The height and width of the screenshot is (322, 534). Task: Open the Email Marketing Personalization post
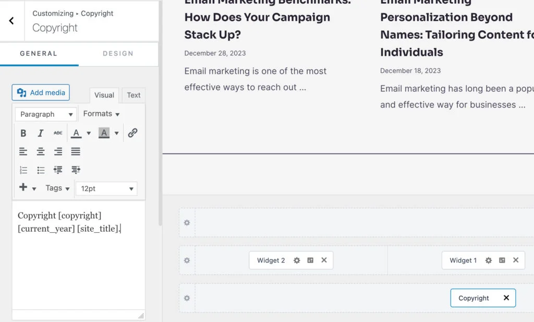pos(457,29)
